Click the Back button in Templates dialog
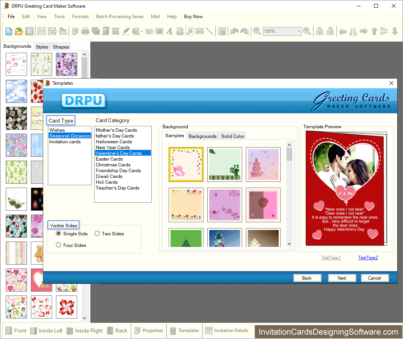The height and width of the screenshot is (339, 403). [x=307, y=278]
